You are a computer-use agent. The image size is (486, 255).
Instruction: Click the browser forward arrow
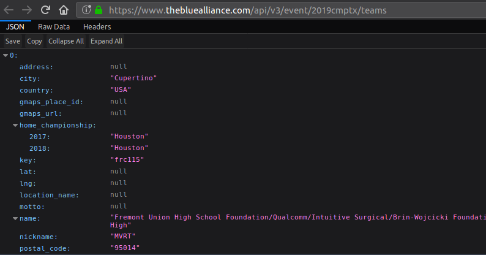point(27,10)
